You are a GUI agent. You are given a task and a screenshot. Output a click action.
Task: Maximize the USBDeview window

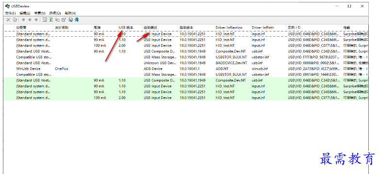click(349, 6)
